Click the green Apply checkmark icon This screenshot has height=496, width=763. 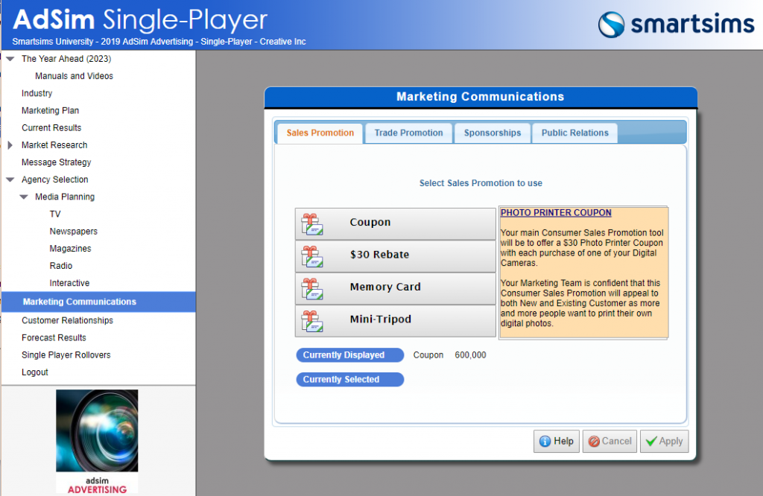(650, 441)
